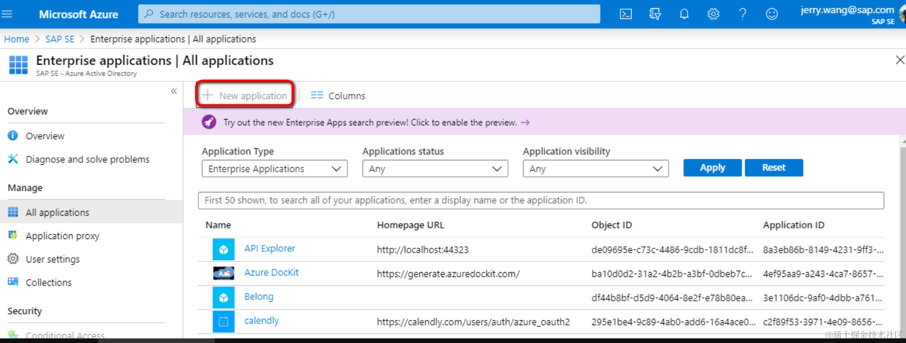Viewport: 906px width, 343px height.
Task: Click the object ID starting df44b8bf
Action: coord(672,298)
